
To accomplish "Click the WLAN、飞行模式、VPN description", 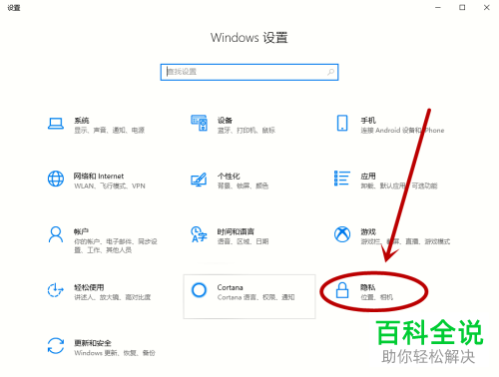I will (x=110, y=186).
